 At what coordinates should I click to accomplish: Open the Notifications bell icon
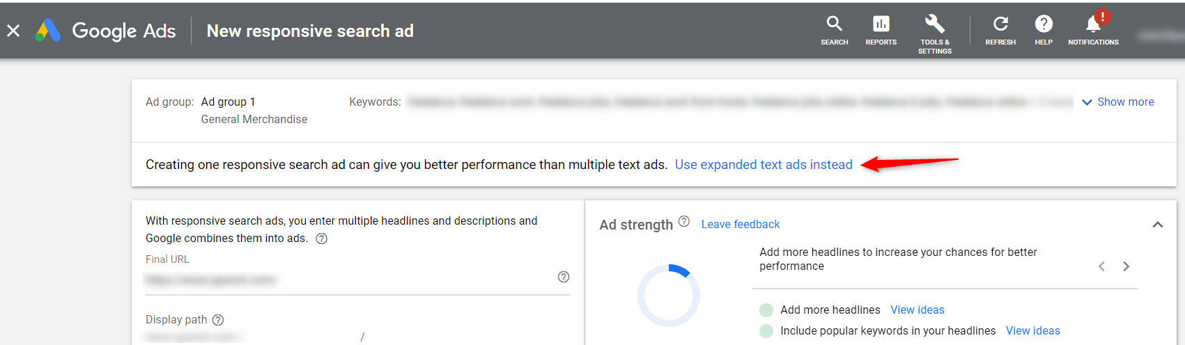click(1093, 24)
